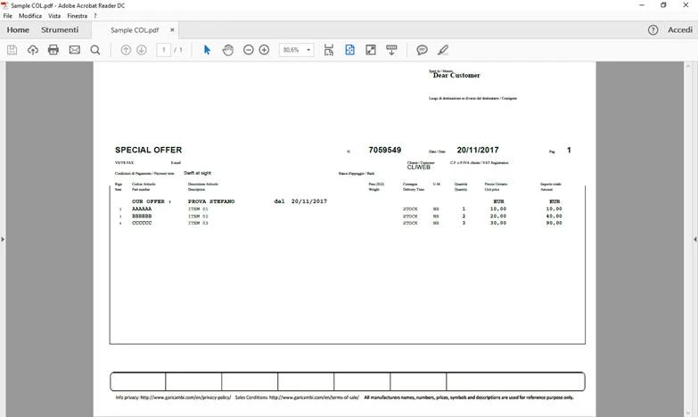Print the document with printer icon
The width and height of the screenshot is (698, 417).
53,50
